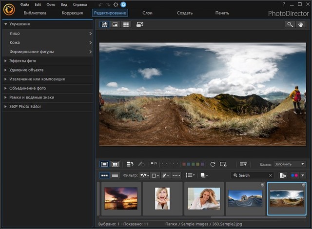Select the sunset photo thumbnail
312x229 pixels.
121,198
